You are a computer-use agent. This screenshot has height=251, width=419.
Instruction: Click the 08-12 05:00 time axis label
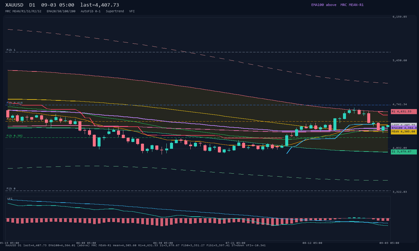312,243
